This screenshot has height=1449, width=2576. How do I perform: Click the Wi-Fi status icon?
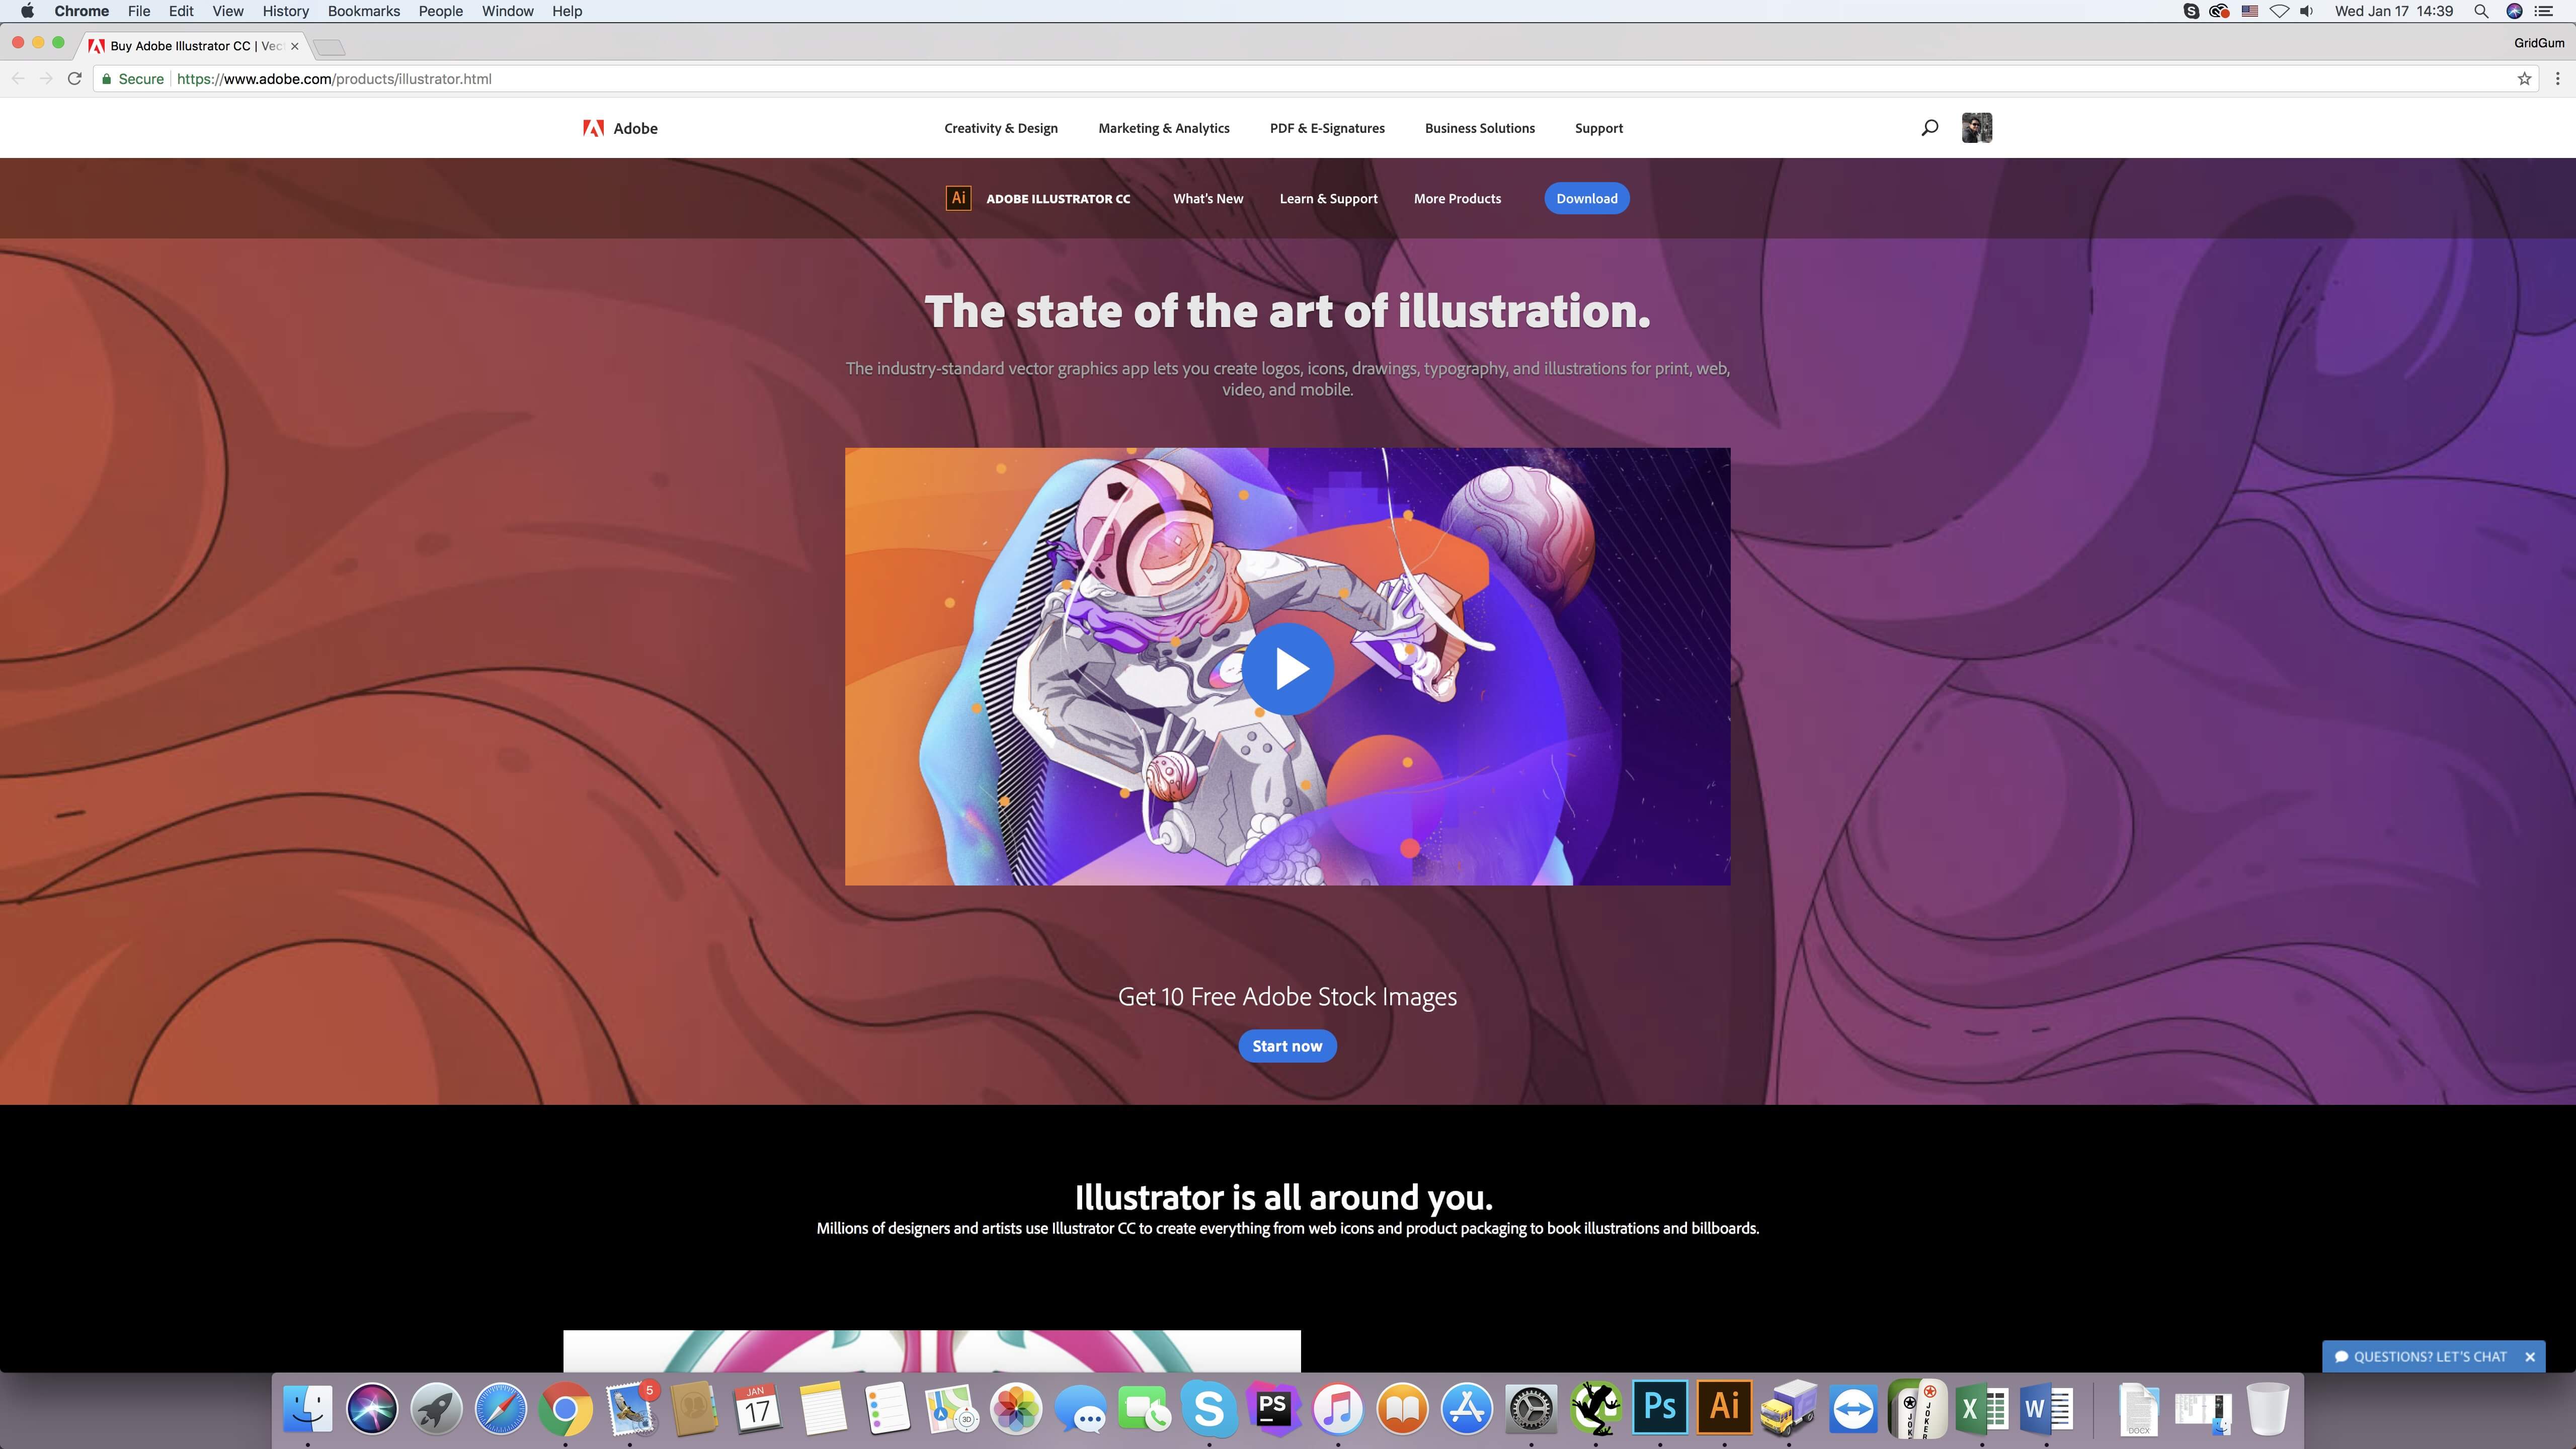pos(2279,11)
